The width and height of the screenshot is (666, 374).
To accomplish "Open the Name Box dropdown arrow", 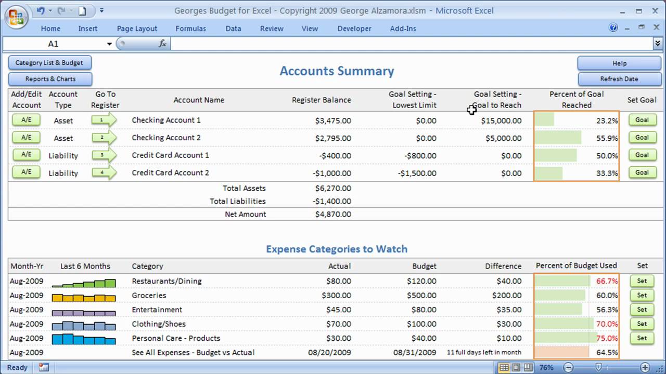I will (x=109, y=44).
